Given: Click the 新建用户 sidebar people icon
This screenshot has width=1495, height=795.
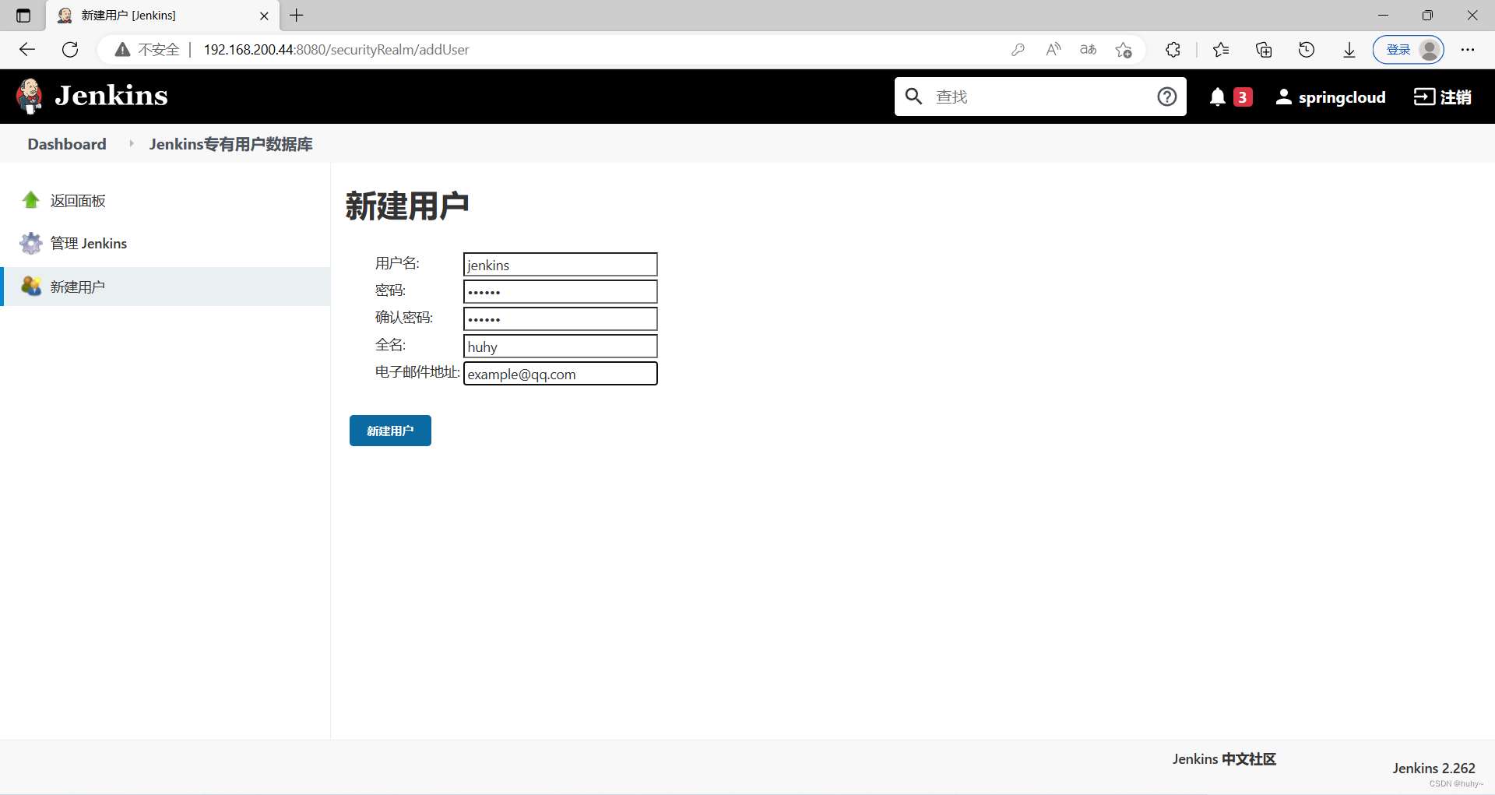Looking at the screenshot, I should point(31,286).
